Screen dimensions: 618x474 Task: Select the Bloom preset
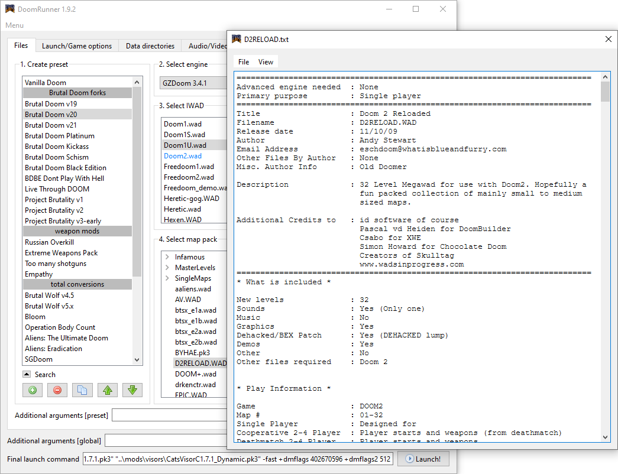(x=77, y=316)
